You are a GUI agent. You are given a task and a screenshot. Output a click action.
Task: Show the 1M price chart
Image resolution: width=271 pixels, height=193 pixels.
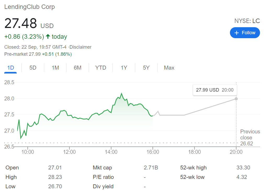point(55,68)
